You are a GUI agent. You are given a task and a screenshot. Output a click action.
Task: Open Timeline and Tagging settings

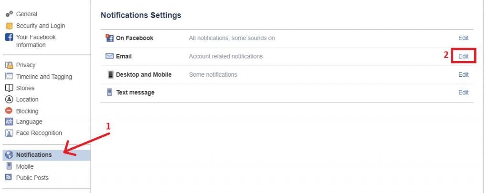[44, 77]
